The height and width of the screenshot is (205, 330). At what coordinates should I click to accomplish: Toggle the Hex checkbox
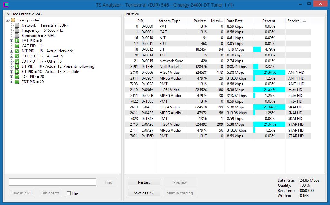(69, 193)
